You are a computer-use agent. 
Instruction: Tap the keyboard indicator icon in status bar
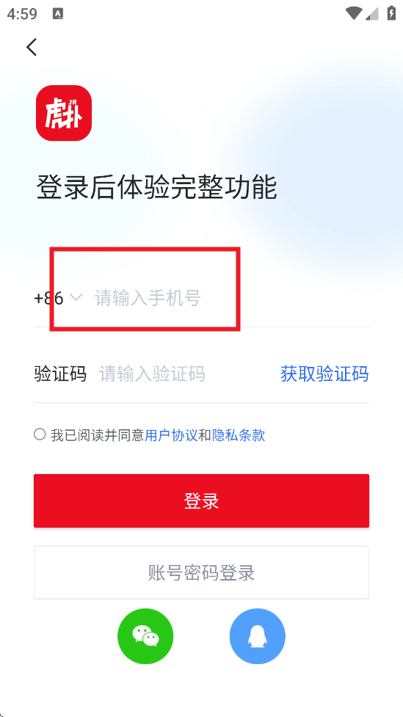[x=58, y=14]
